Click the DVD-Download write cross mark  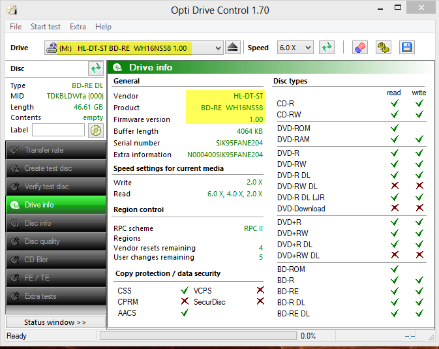tap(419, 208)
